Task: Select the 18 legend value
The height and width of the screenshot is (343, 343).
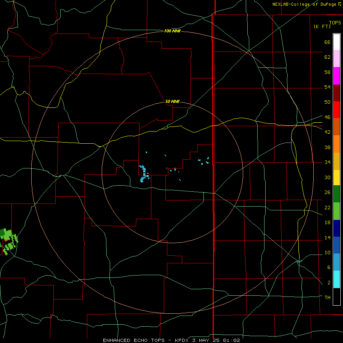Action: [327, 223]
